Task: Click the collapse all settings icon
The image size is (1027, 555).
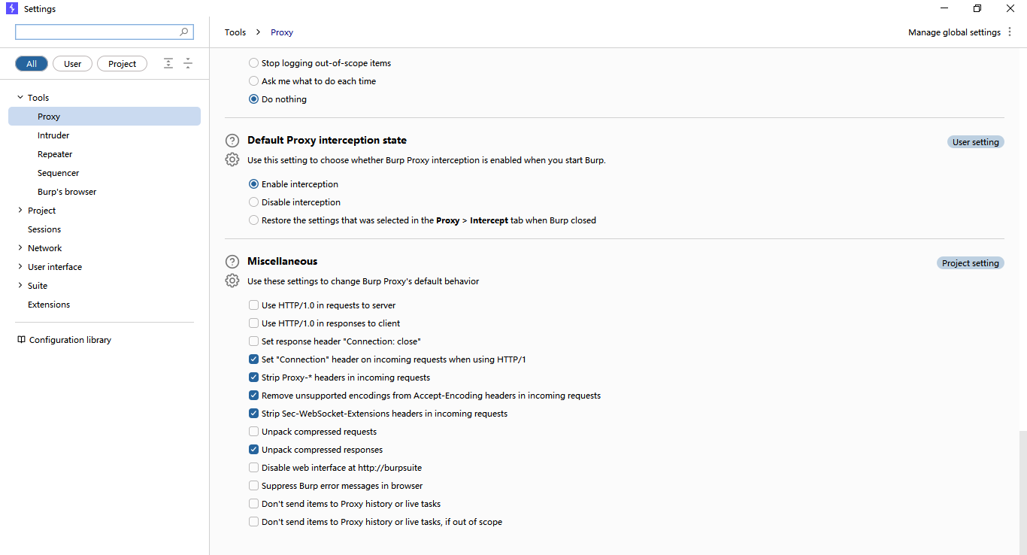Action: (188, 64)
